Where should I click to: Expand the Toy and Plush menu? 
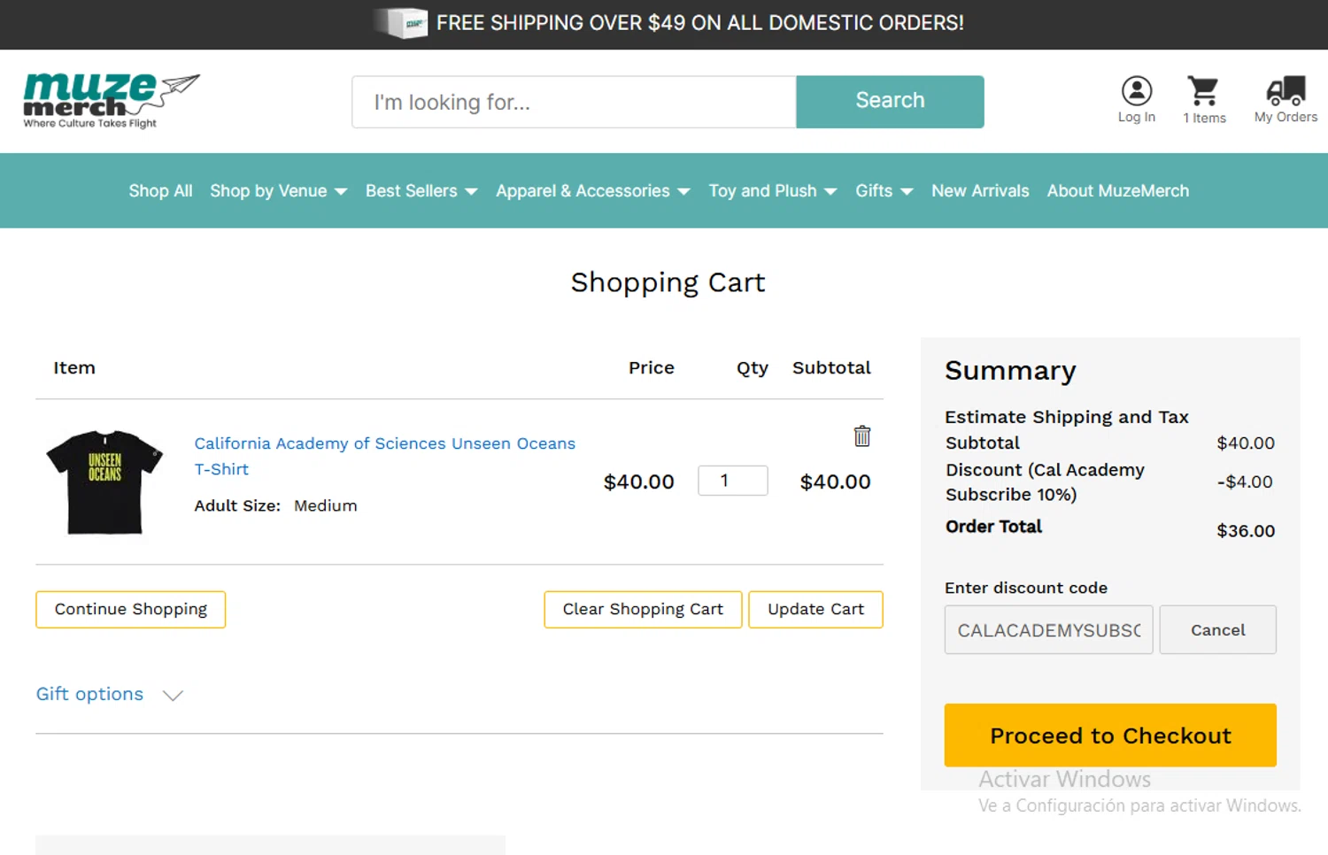tap(772, 191)
